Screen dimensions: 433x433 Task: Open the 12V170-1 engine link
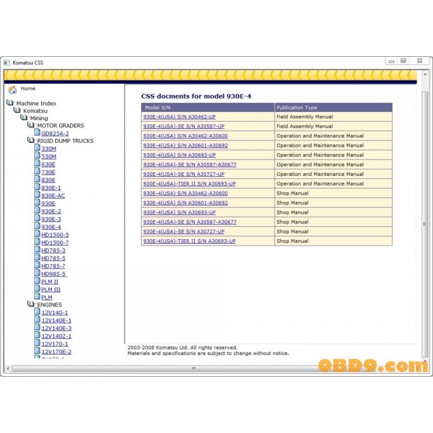click(x=55, y=344)
